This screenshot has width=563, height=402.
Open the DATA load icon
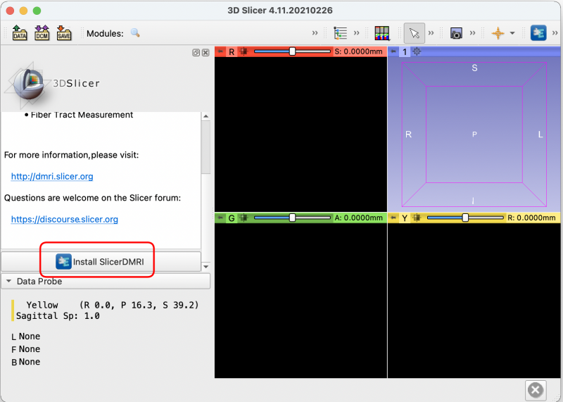[20, 33]
